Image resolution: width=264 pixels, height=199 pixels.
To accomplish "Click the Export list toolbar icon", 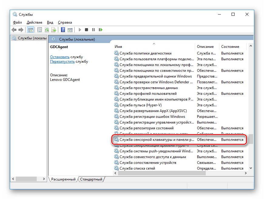I will pyautogui.click(x=54, y=30).
